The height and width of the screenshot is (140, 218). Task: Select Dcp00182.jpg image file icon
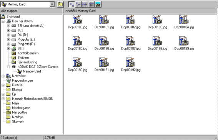pos(131,20)
